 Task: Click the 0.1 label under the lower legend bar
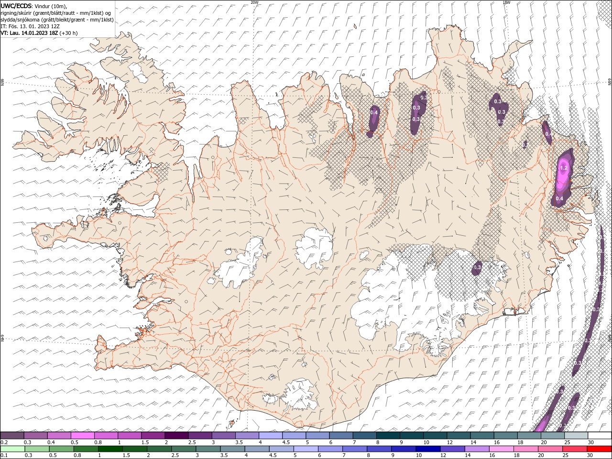[4, 456]
